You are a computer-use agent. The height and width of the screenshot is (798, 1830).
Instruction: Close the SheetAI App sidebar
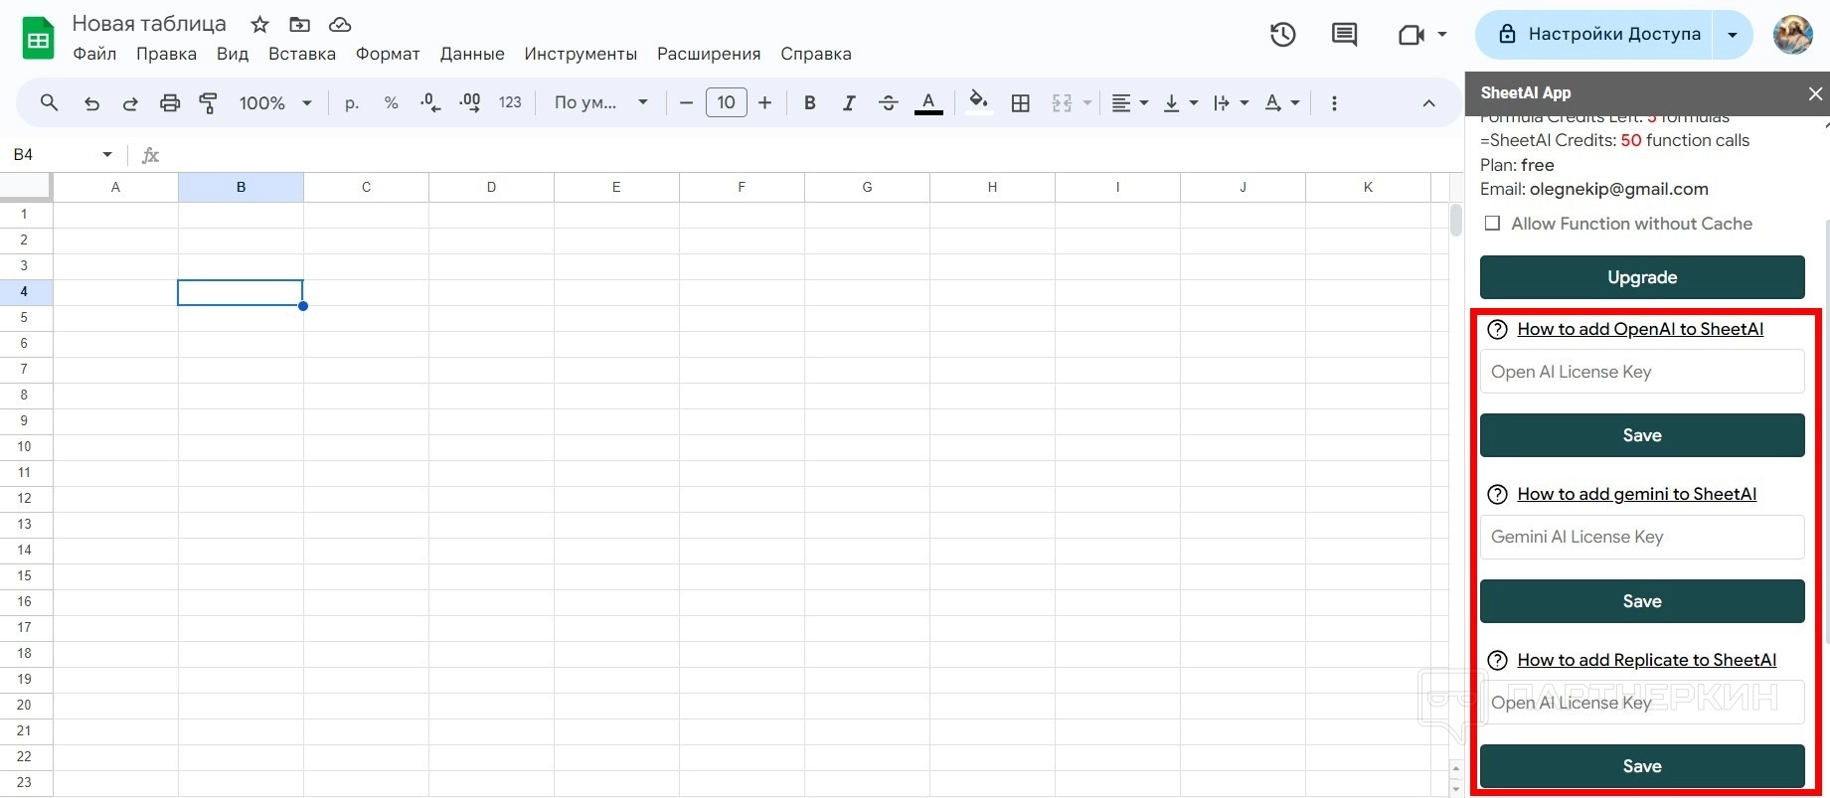click(1815, 93)
